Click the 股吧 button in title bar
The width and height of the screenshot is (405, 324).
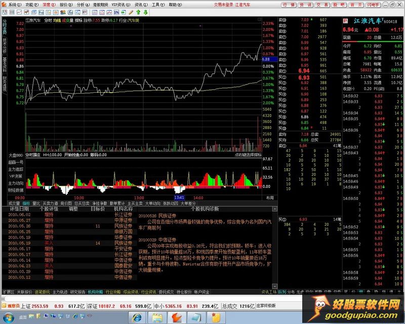coord(339,5)
